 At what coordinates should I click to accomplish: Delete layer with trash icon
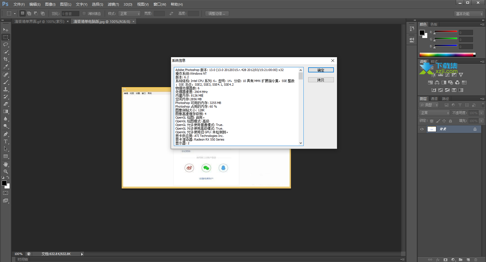pos(476,259)
